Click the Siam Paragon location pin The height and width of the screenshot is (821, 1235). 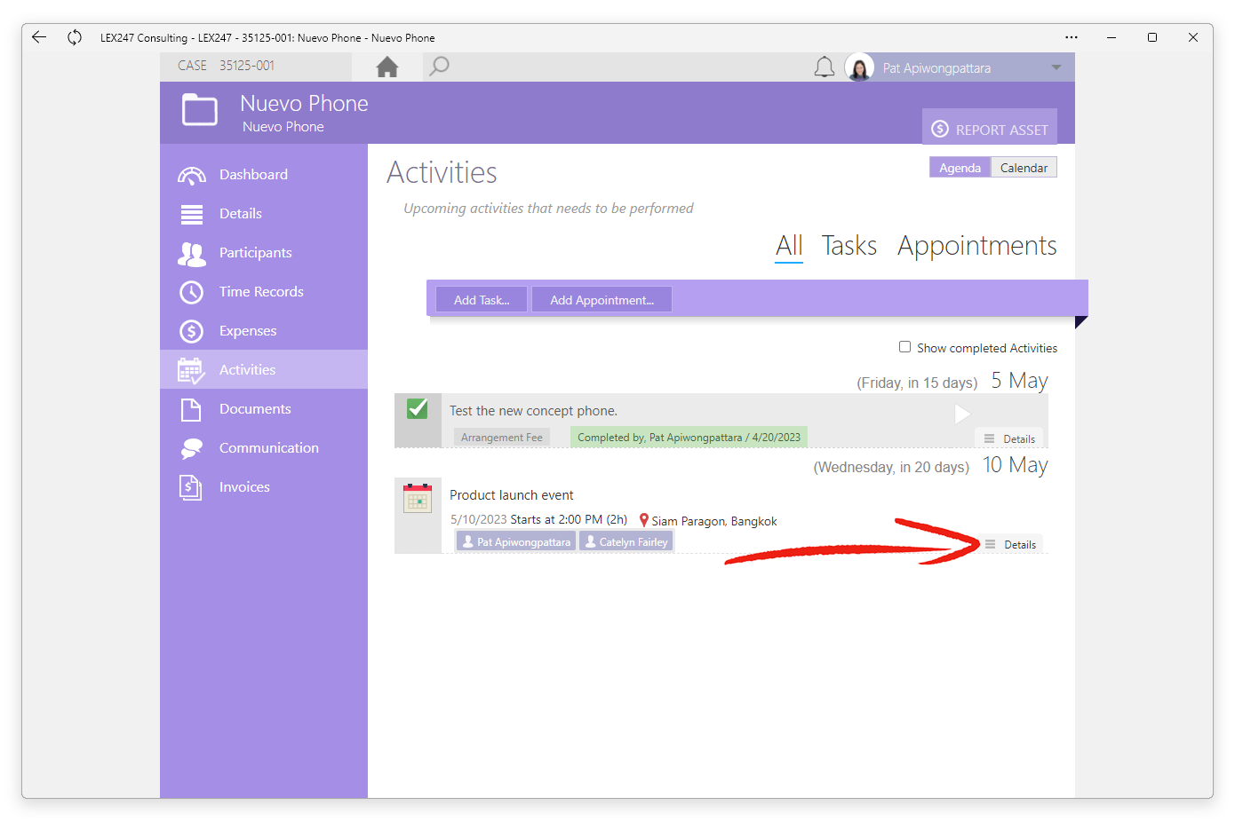click(x=644, y=520)
